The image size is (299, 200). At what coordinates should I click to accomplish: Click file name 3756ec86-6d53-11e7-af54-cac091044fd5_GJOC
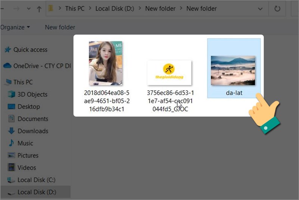pos(170,101)
